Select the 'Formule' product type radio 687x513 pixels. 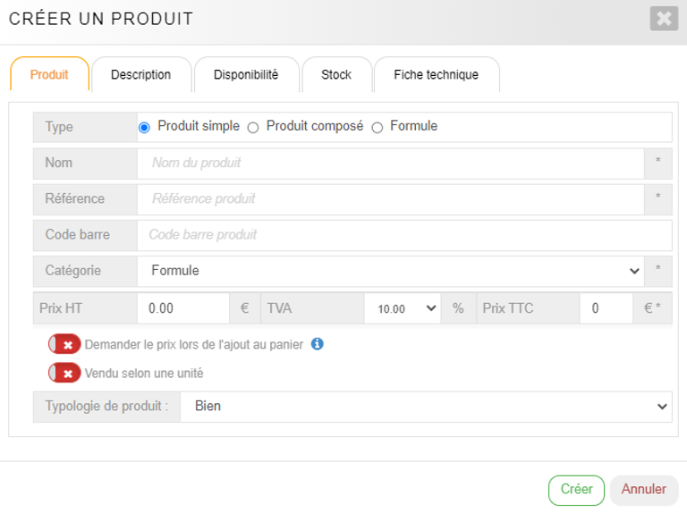[377, 128]
